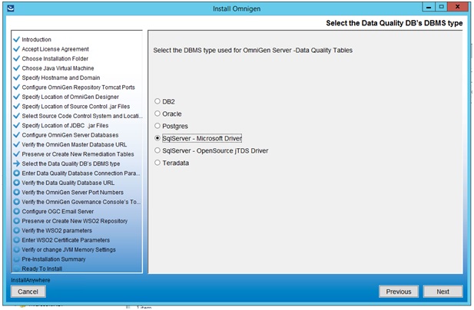
Task: Click circle icon beside Enter Data Quality Database Connection
Action: click(x=16, y=173)
